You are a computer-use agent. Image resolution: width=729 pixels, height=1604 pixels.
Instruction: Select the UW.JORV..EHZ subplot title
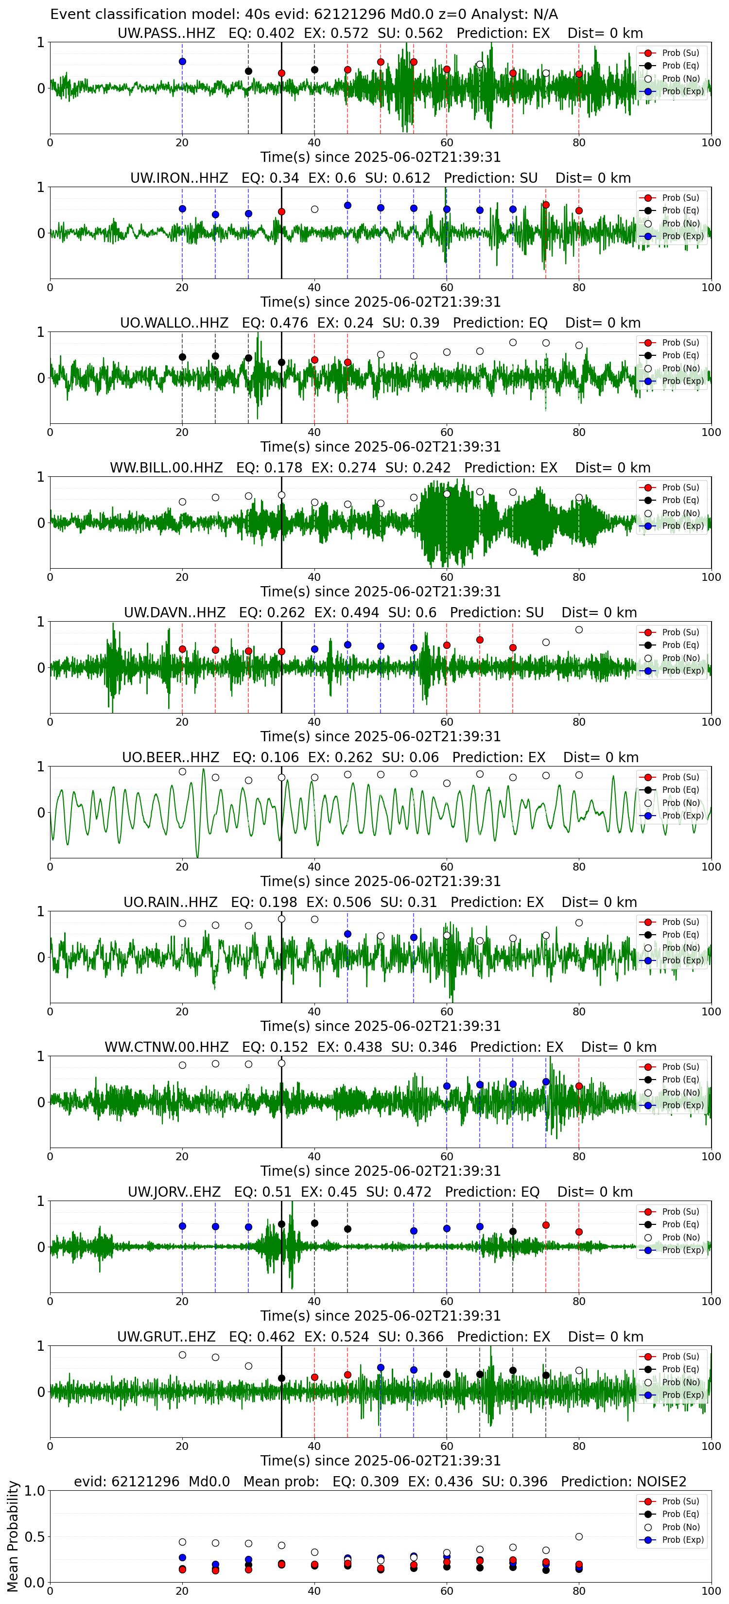381,1192
